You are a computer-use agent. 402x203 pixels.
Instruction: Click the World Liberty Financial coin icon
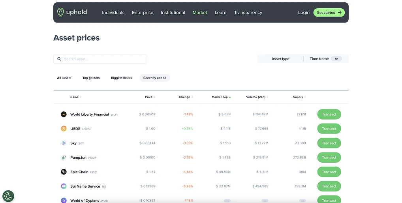[x=64, y=114]
